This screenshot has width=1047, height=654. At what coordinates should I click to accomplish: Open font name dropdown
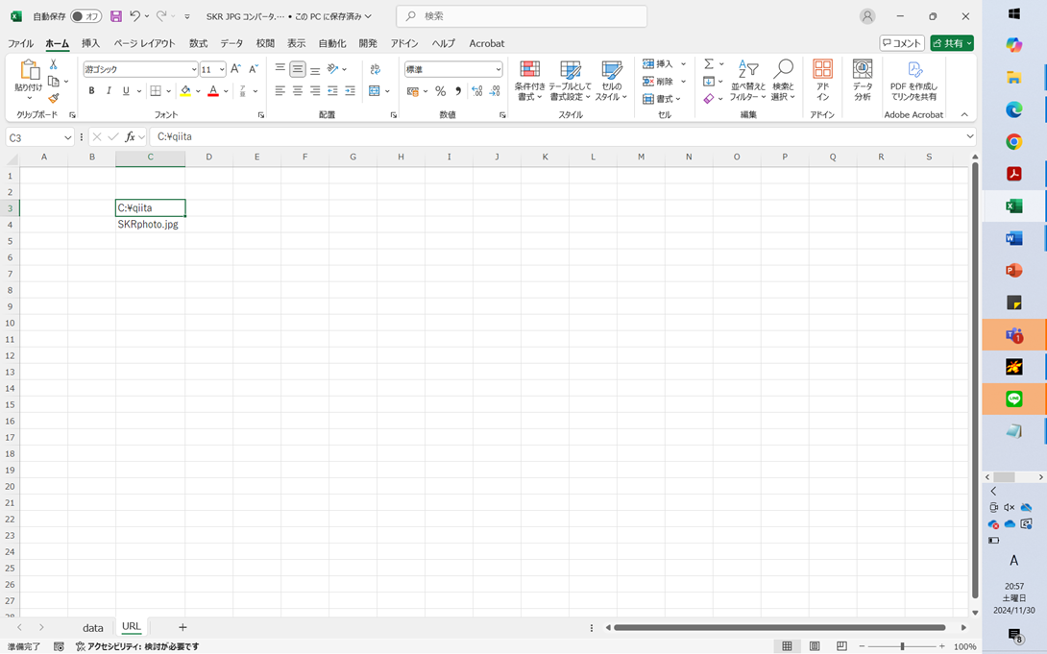click(194, 69)
